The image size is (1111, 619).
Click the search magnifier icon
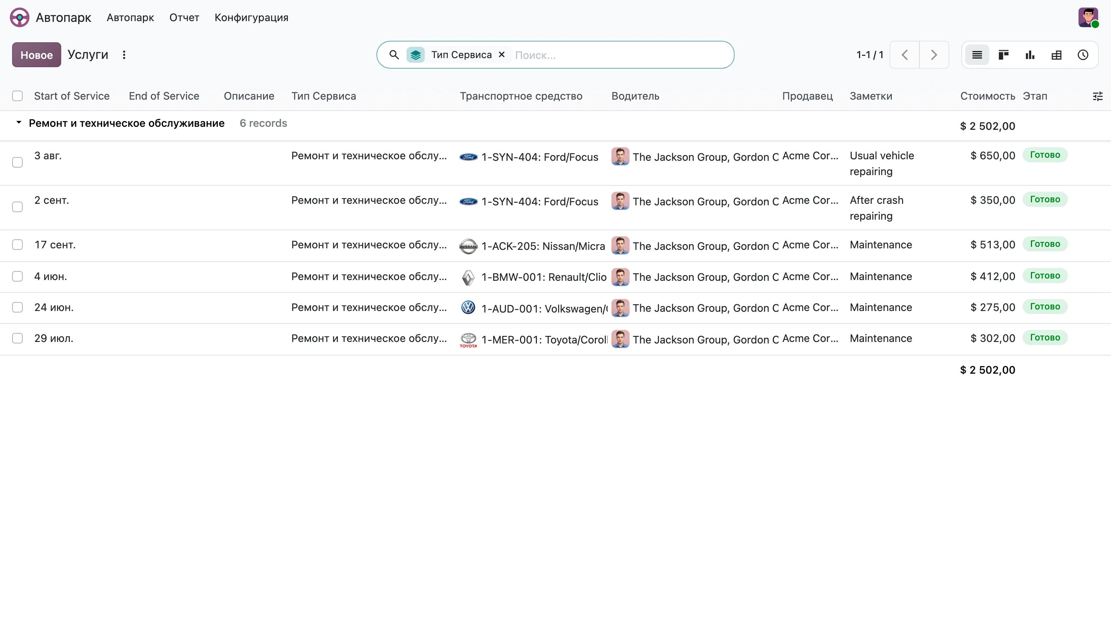tap(394, 55)
